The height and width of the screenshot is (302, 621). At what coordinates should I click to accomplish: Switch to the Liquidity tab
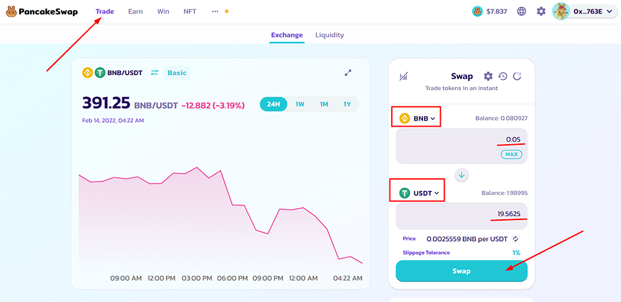(330, 35)
